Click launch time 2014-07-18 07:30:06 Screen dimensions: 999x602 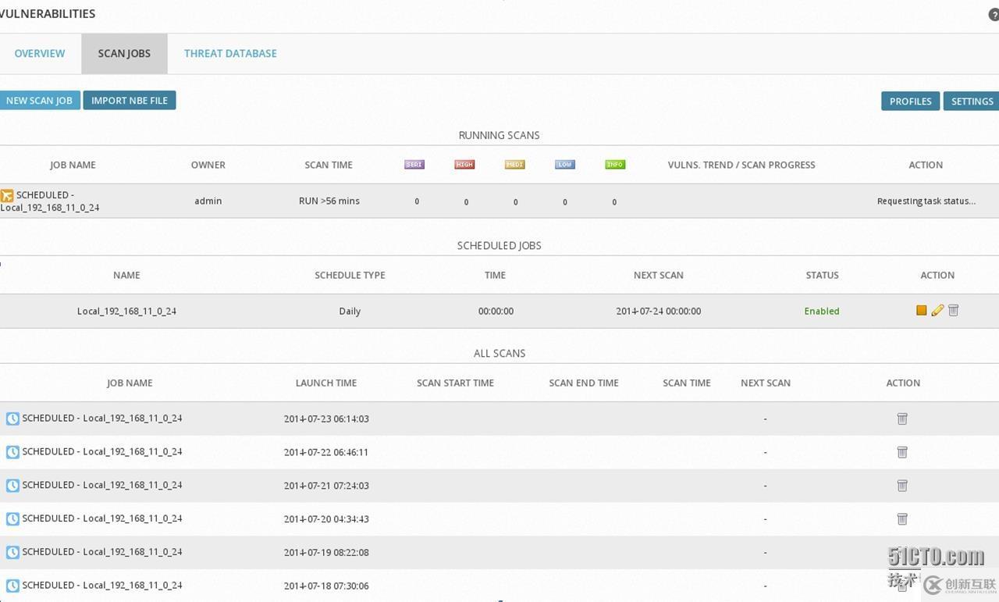326,586
